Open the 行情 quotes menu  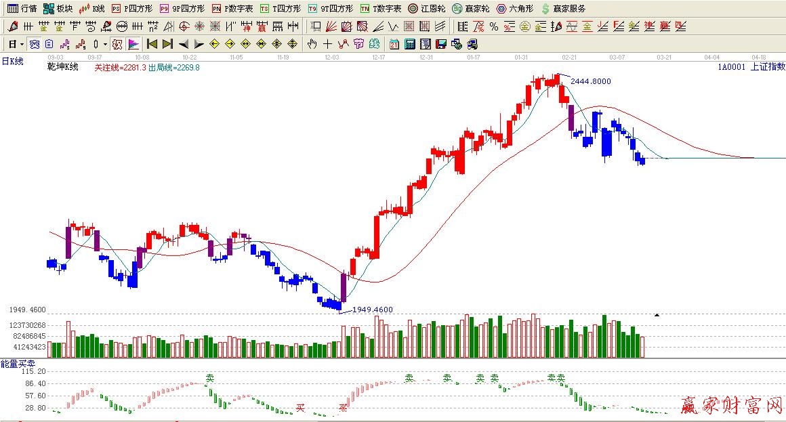[x=22, y=9]
